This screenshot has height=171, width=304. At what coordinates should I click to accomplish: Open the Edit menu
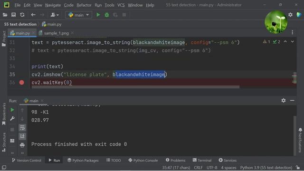pos(27,5)
